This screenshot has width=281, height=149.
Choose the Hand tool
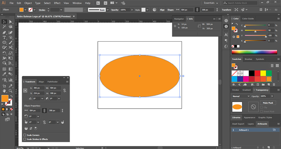tap(4, 91)
